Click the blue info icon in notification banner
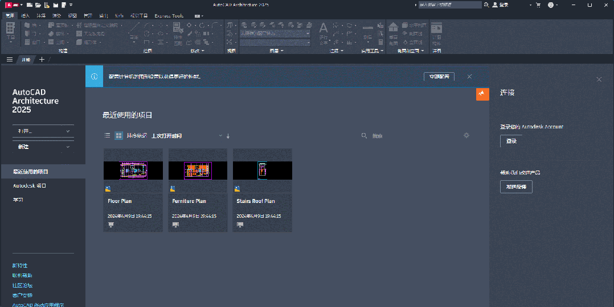This screenshot has width=614, height=307. [x=95, y=76]
